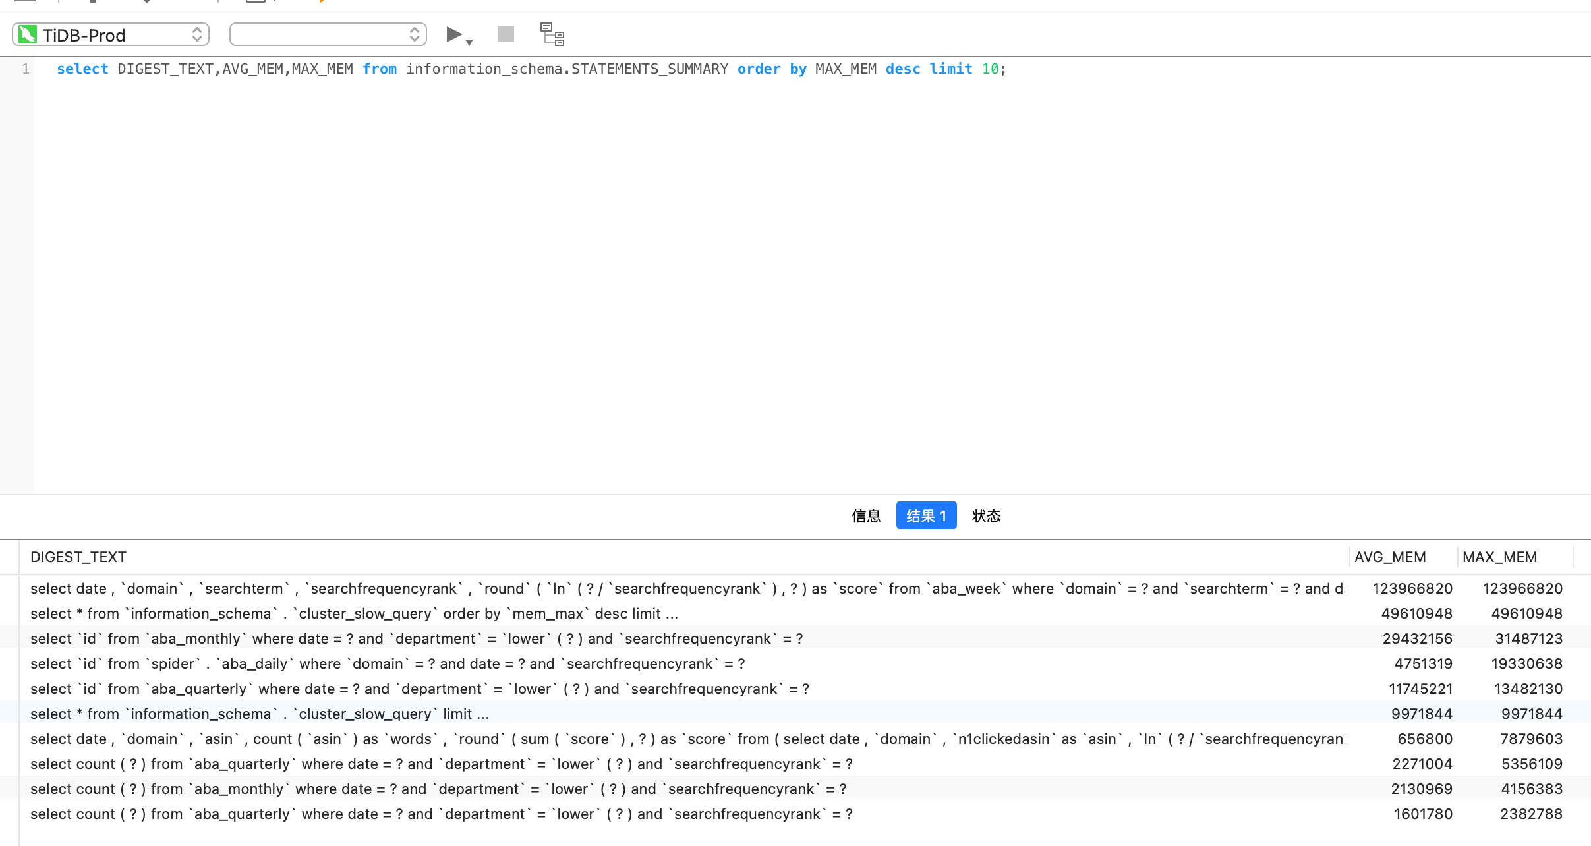The width and height of the screenshot is (1591, 846).
Task: Open the empty database selector dropdown
Action: pos(328,34)
